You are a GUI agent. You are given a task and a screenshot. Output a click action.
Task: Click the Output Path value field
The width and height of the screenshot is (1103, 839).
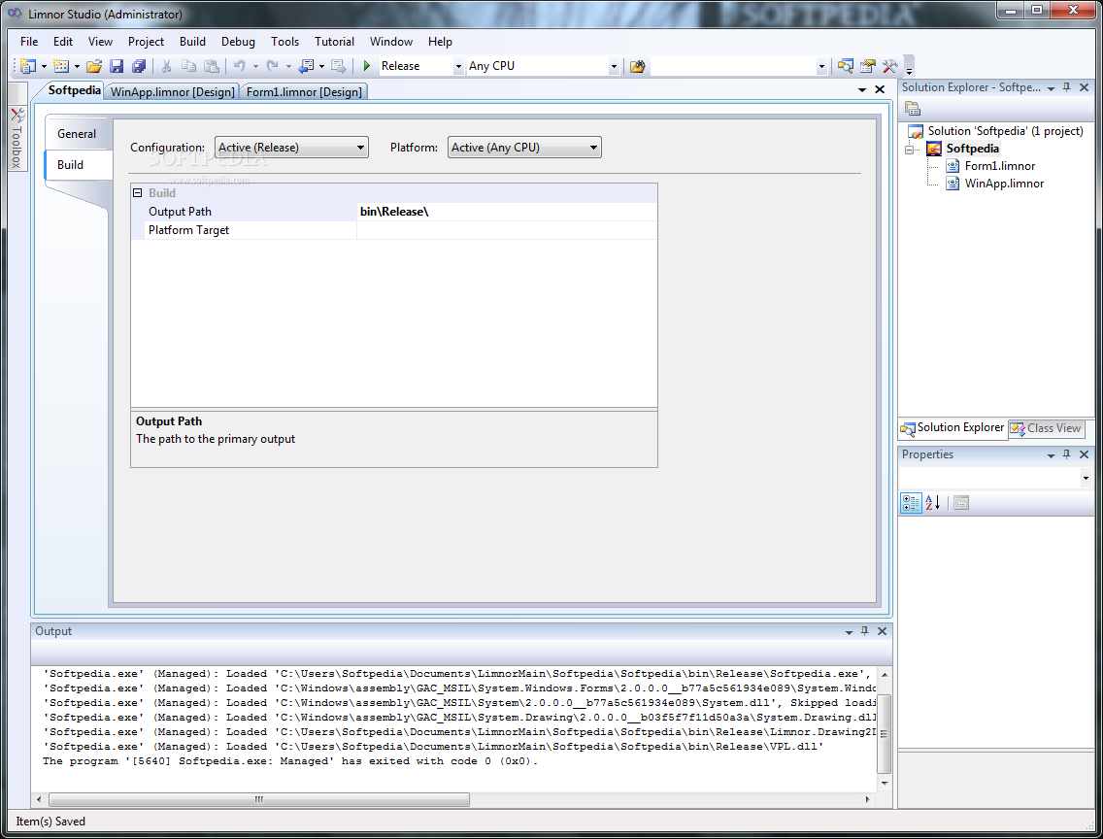point(507,212)
